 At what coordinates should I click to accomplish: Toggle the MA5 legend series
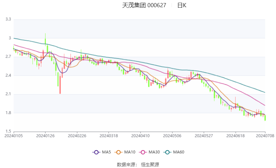[102, 152]
